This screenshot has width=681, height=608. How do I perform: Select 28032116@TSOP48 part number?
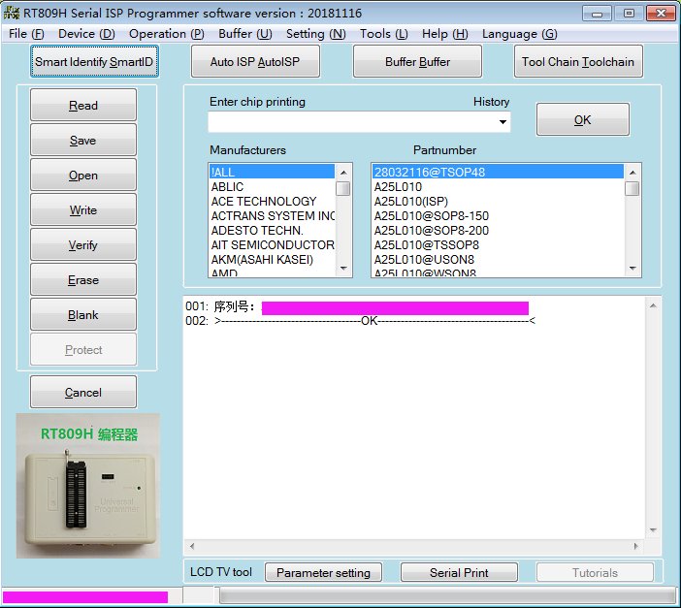(x=498, y=172)
